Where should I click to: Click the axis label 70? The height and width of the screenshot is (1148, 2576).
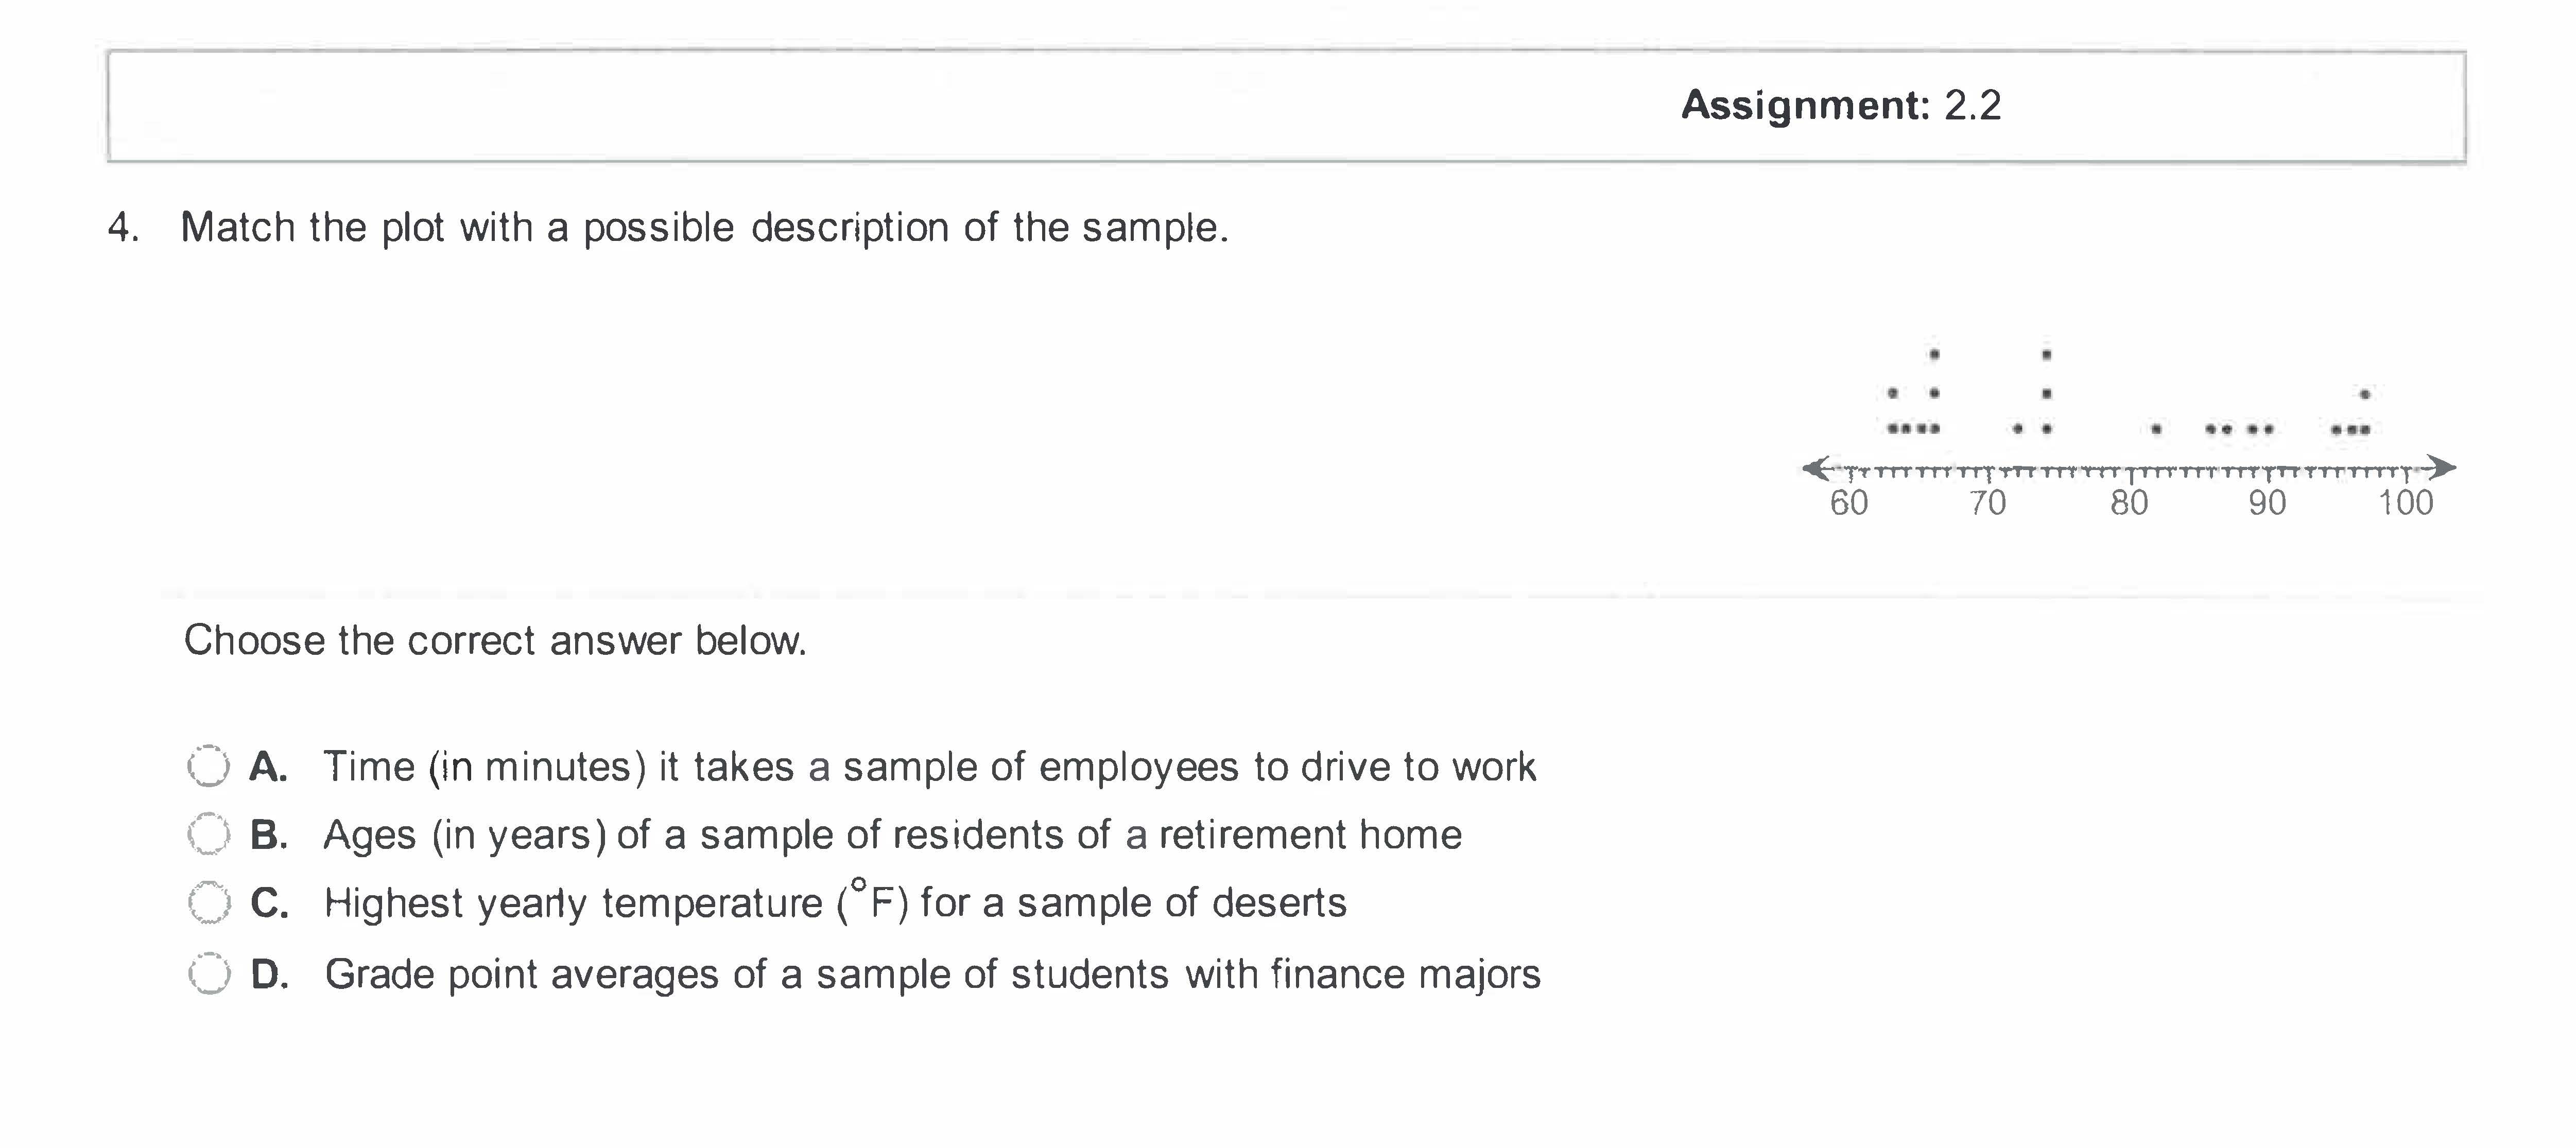tap(1988, 502)
